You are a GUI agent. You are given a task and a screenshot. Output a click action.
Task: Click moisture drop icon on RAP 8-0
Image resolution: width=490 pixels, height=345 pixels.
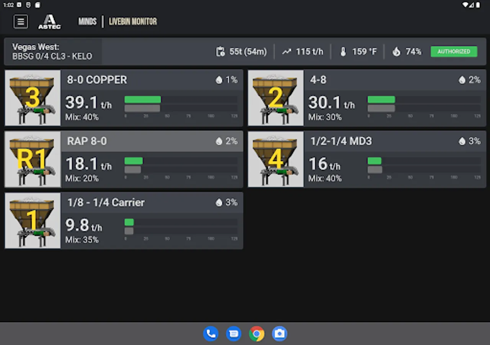(x=219, y=141)
